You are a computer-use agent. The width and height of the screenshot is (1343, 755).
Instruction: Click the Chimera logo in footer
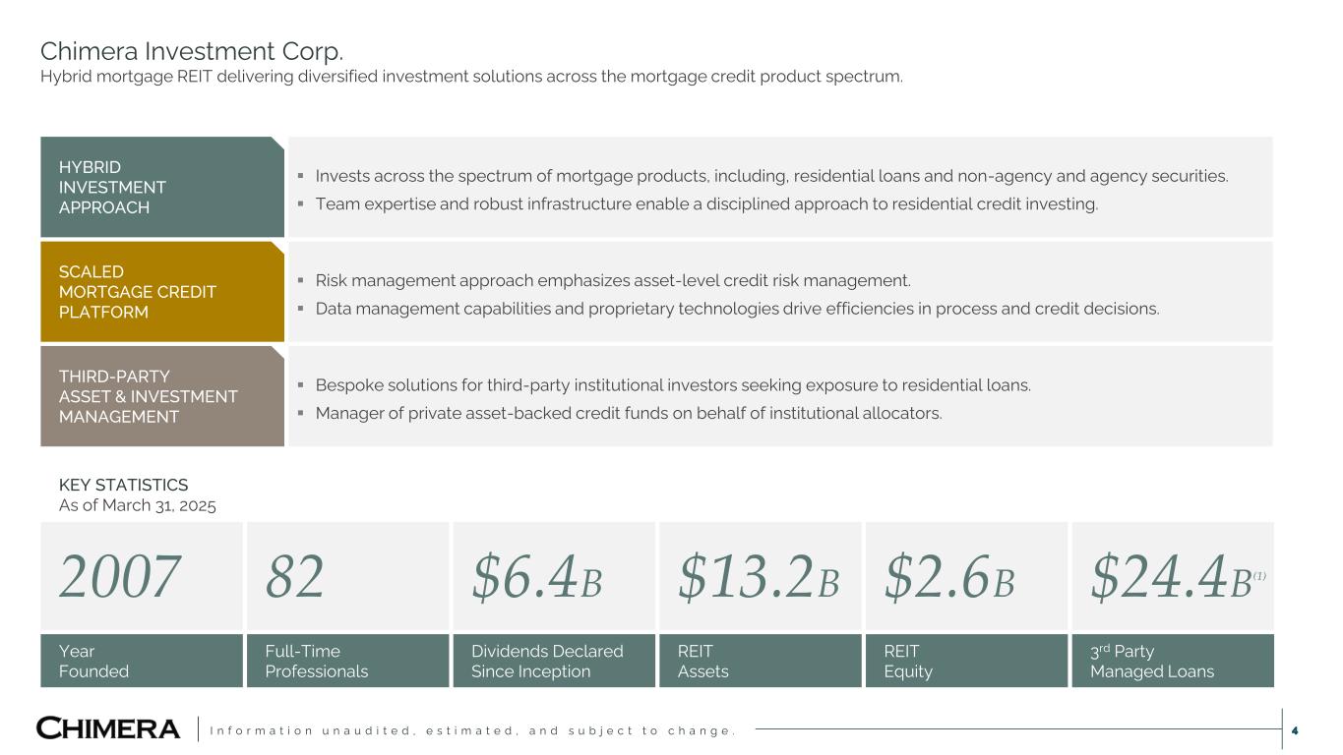108,728
